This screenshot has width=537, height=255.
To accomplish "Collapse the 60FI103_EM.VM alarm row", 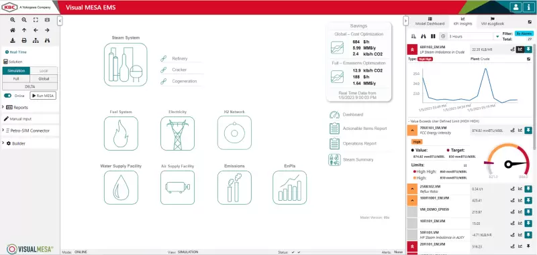I will coord(411,50).
